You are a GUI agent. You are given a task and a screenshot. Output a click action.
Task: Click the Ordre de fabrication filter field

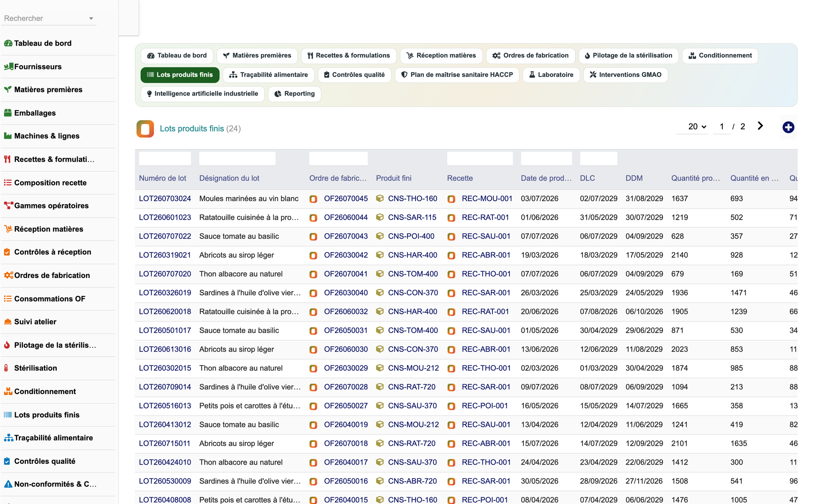[338, 159]
